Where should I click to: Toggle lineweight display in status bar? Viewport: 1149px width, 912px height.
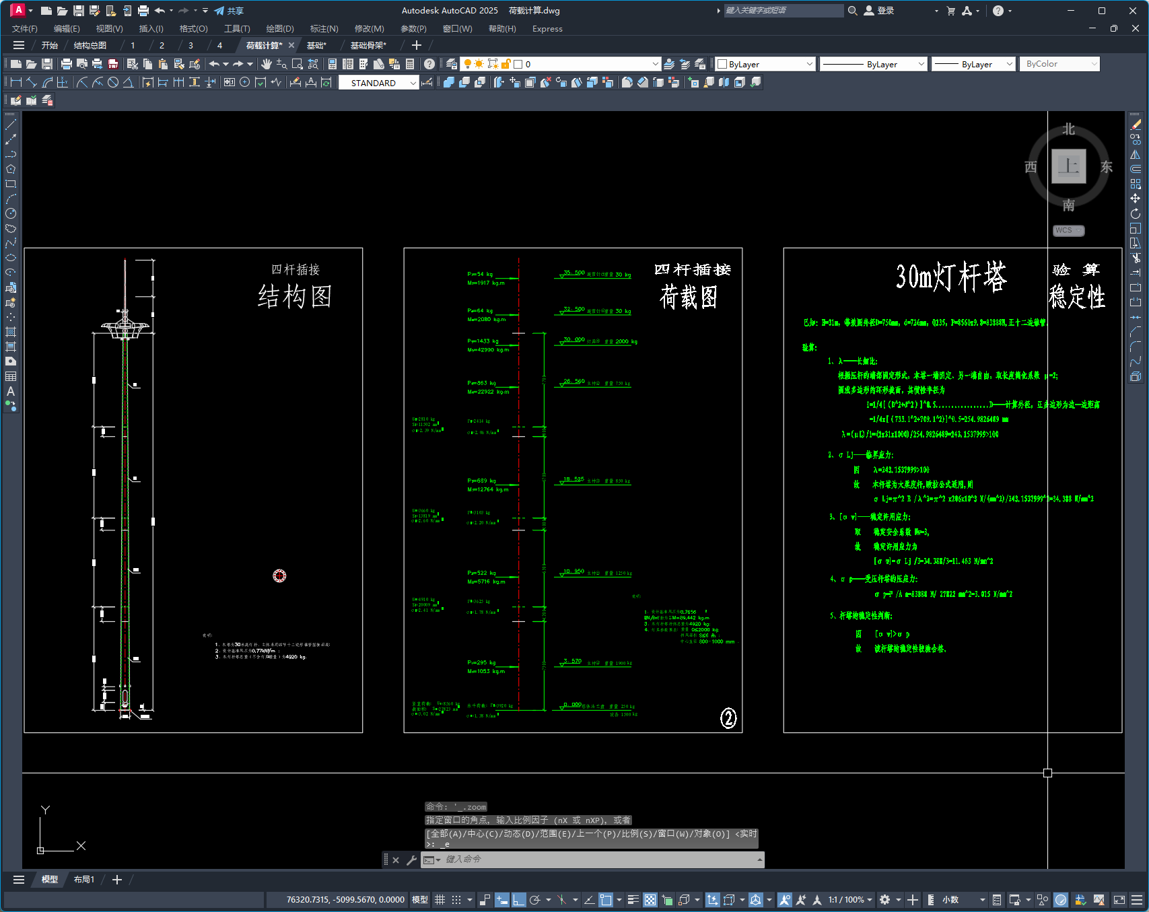[633, 900]
